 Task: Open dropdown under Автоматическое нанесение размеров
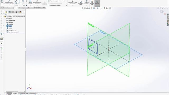(x=9, y=6)
